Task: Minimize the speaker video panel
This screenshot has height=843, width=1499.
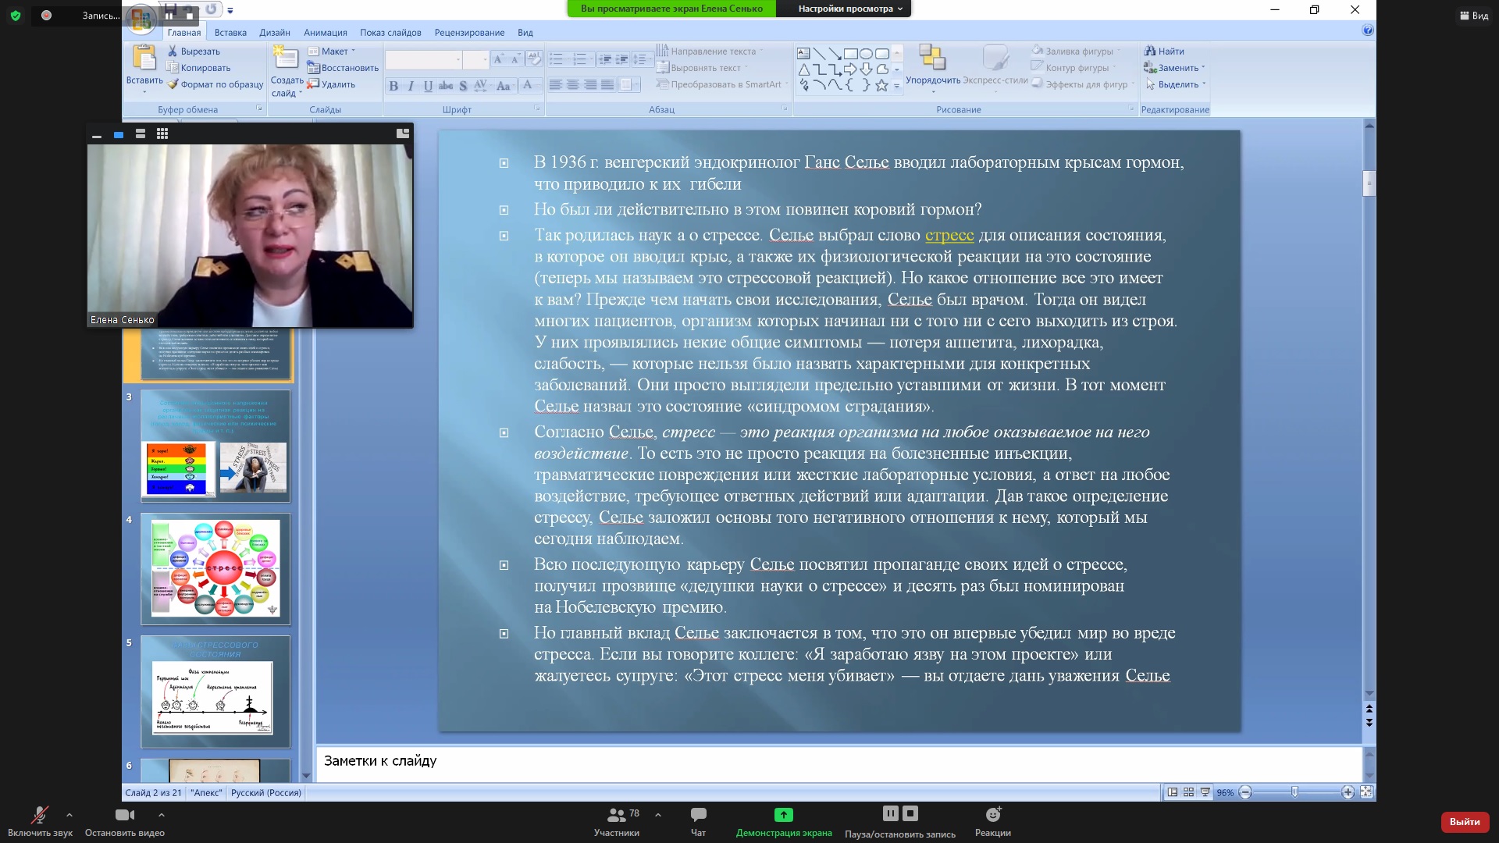Action: (x=97, y=135)
